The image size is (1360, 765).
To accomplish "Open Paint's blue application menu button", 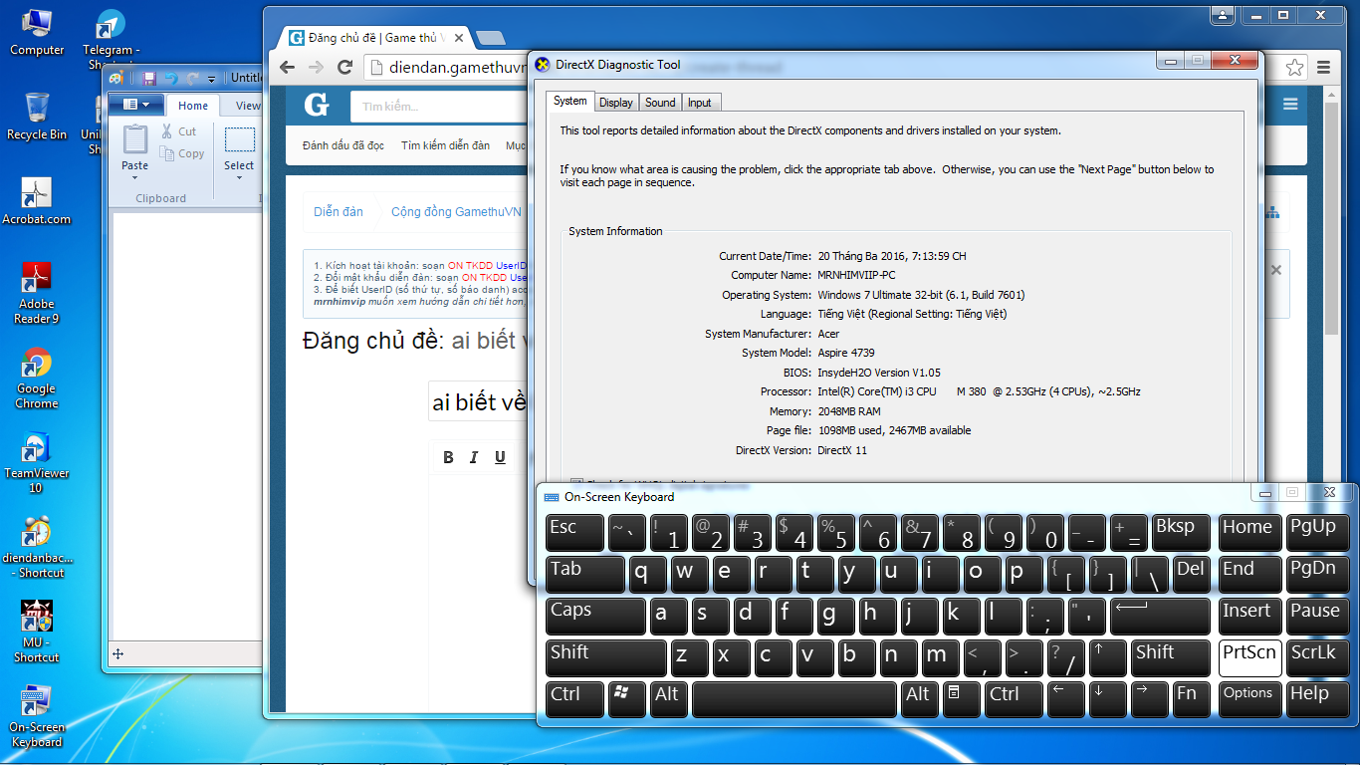I will [136, 105].
